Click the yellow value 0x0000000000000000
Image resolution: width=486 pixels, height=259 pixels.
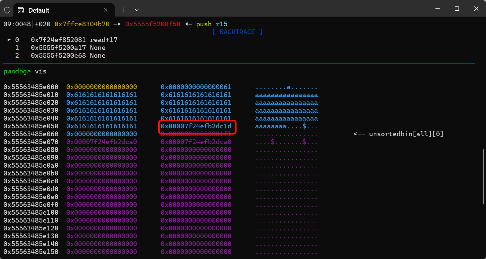pos(102,87)
